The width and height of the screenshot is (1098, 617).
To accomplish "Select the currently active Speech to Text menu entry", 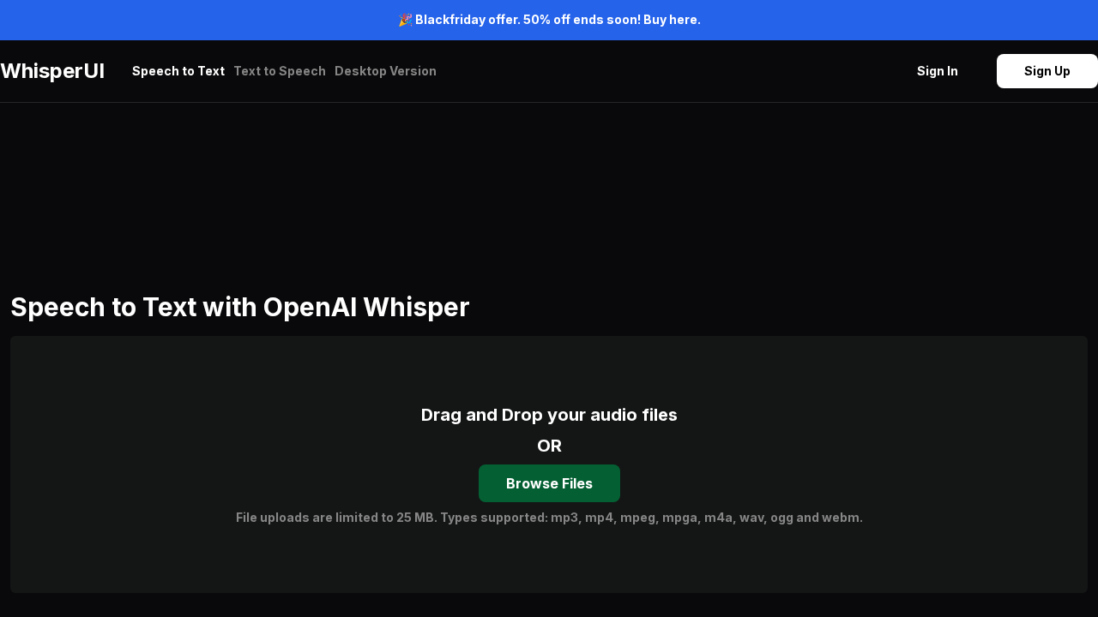I will [178, 71].
